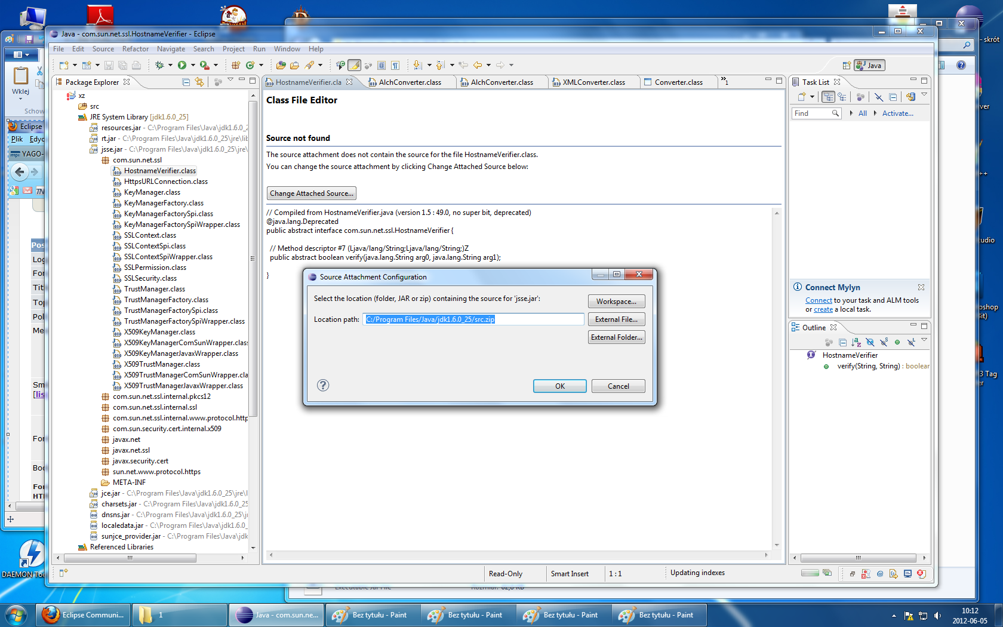
Task: Show hidden editor tabs list
Action: [724, 81]
